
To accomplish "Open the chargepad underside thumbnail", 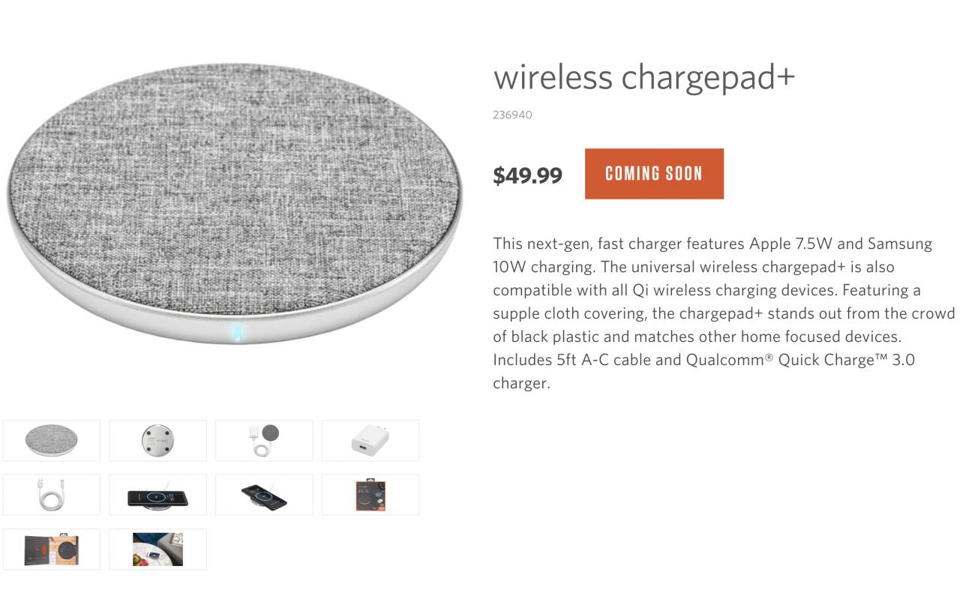I will (x=157, y=440).
